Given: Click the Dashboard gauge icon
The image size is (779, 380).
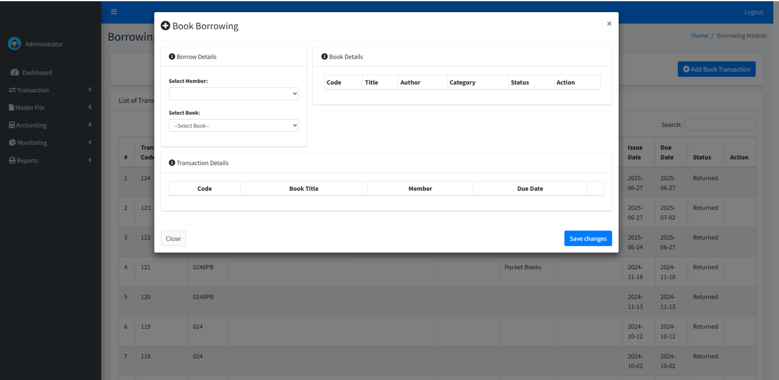Looking at the screenshot, I should click(15, 73).
